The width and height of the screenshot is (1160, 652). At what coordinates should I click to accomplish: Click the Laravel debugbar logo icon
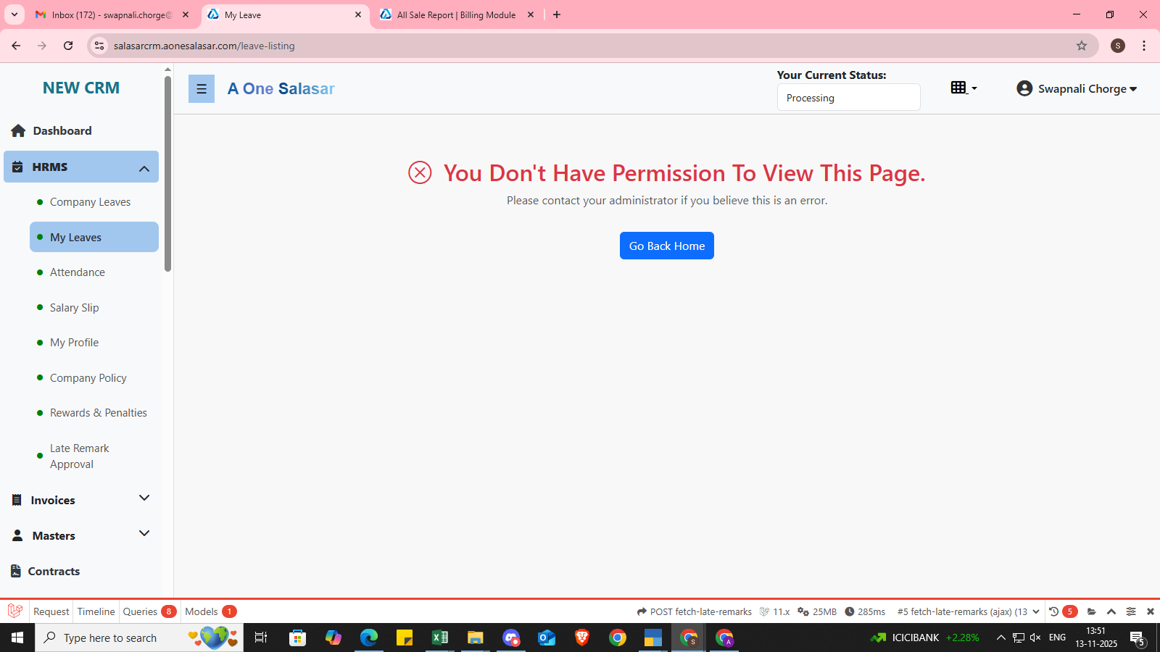coord(15,611)
